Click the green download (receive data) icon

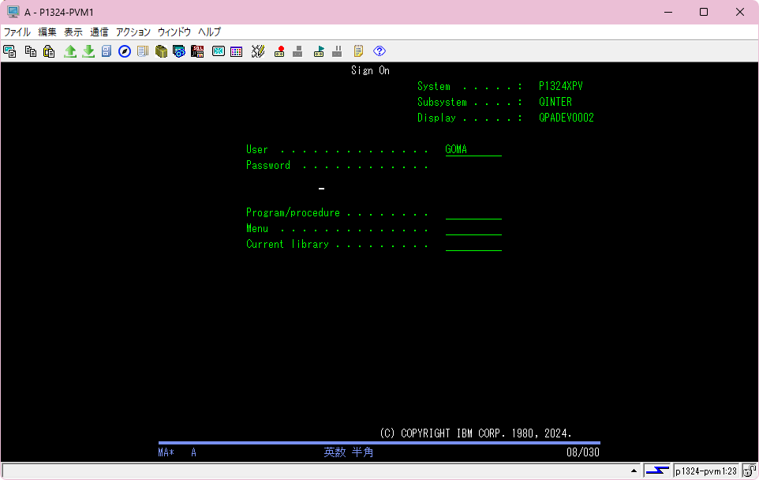[88, 51]
